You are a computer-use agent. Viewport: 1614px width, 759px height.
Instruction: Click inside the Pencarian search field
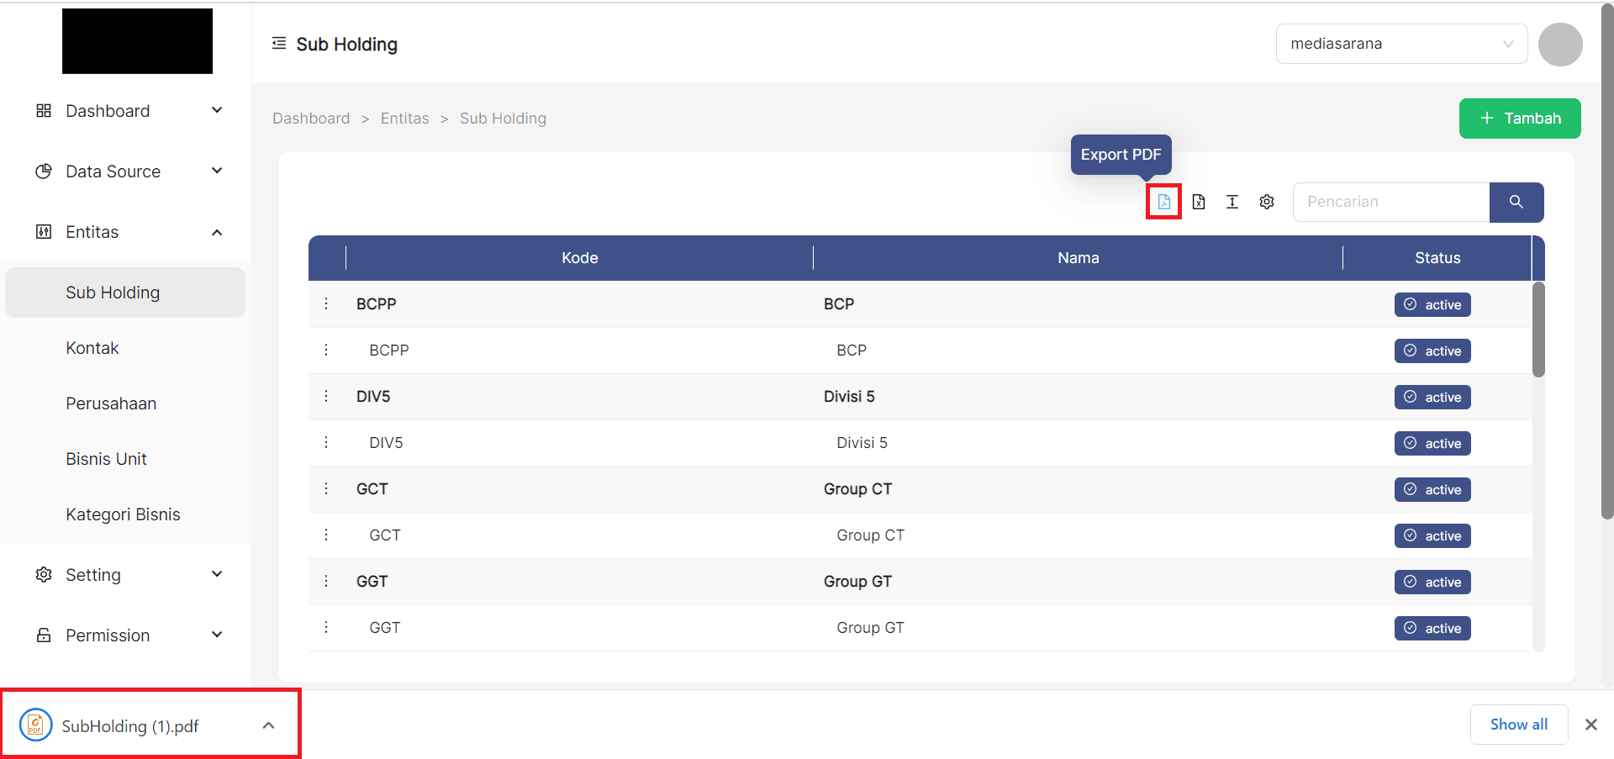tap(1387, 202)
